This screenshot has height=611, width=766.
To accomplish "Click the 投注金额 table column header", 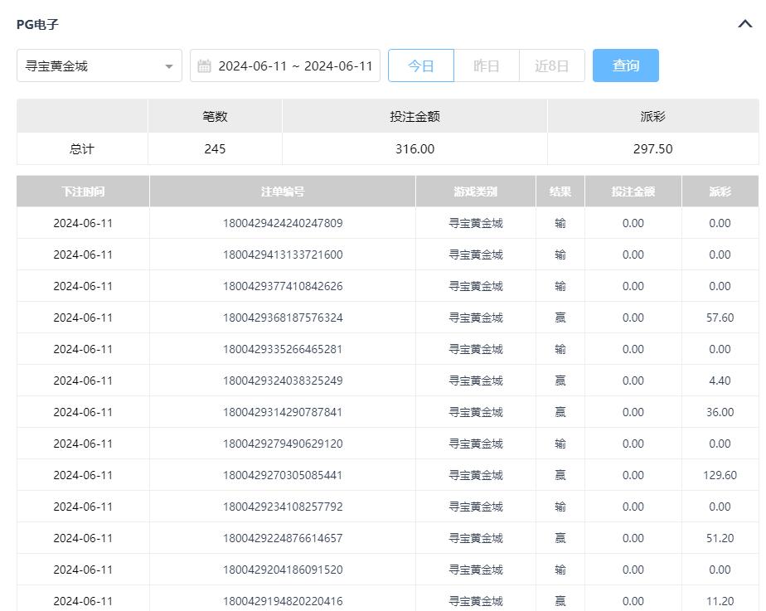I will (x=633, y=192).
